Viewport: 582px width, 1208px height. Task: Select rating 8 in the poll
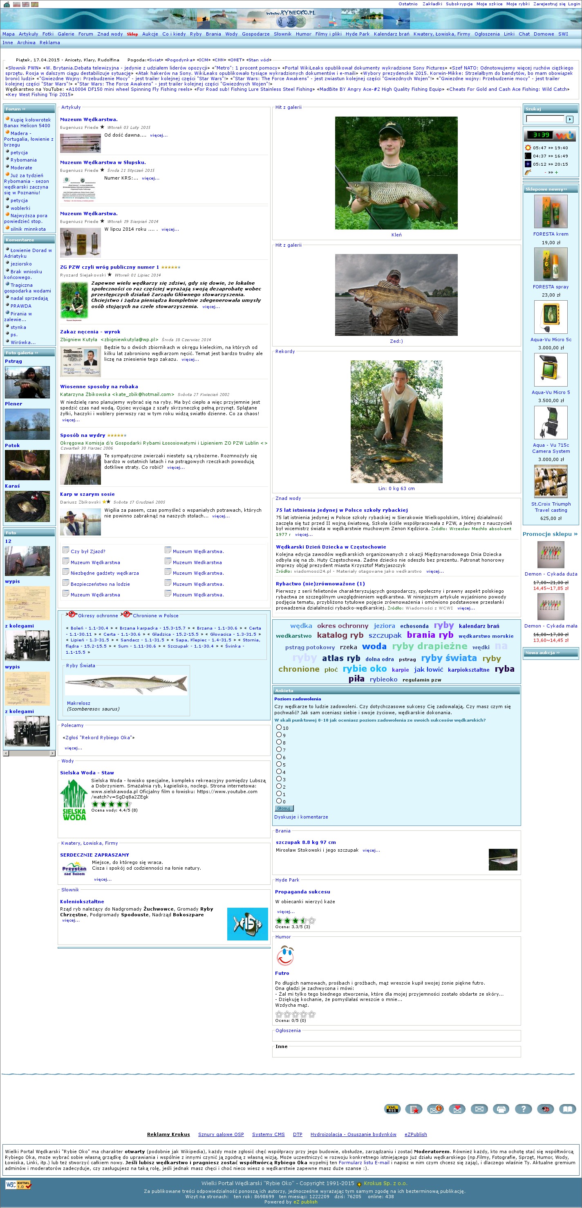click(x=279, y=742)
